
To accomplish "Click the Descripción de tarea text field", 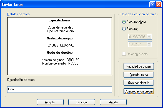I will coord(60,89).
